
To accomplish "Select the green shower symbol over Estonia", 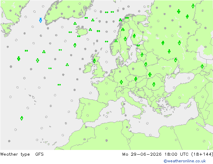I will click(x=138, y=46).
